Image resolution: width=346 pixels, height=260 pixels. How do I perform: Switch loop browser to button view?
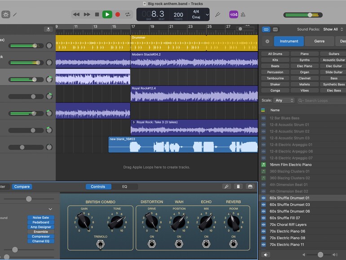click(266, 29)
